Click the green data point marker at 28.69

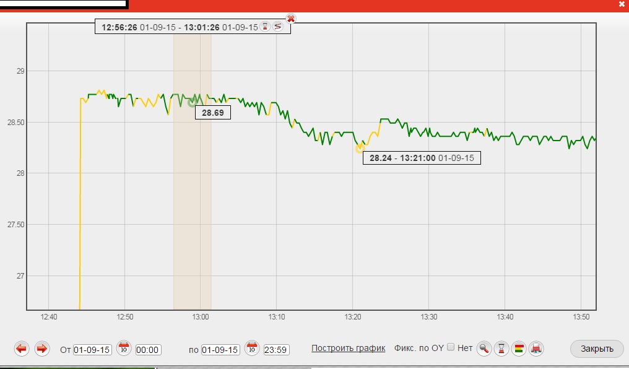[x=192, y=103]
